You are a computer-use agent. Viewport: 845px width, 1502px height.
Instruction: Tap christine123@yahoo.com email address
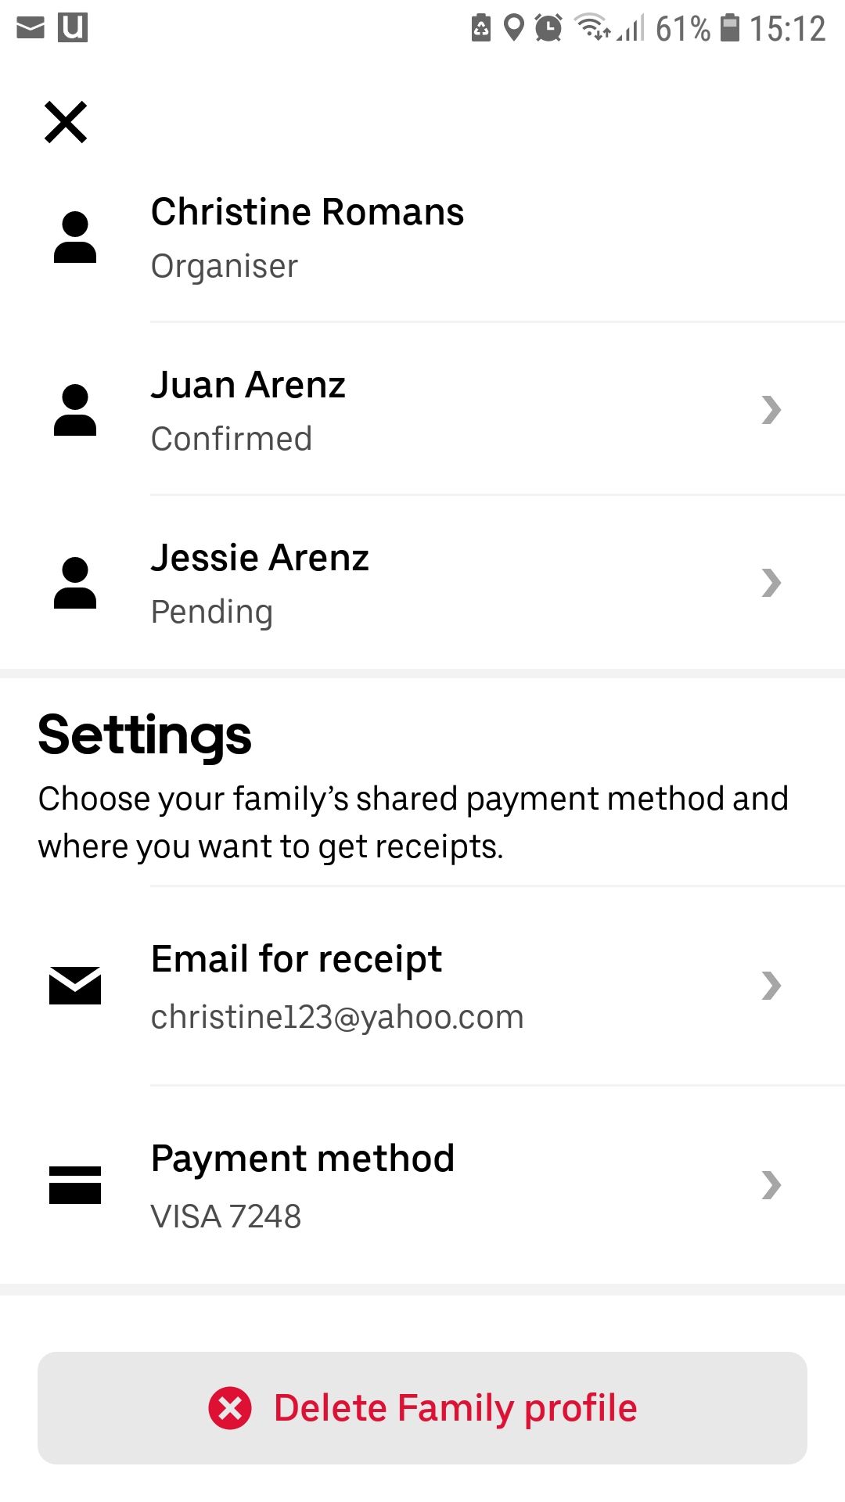tap(337, 1017)
